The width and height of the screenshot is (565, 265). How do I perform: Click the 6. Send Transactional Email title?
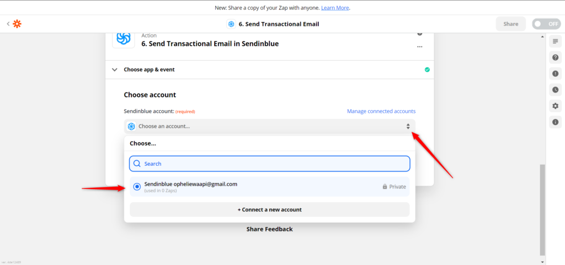[x=279, y=24]
